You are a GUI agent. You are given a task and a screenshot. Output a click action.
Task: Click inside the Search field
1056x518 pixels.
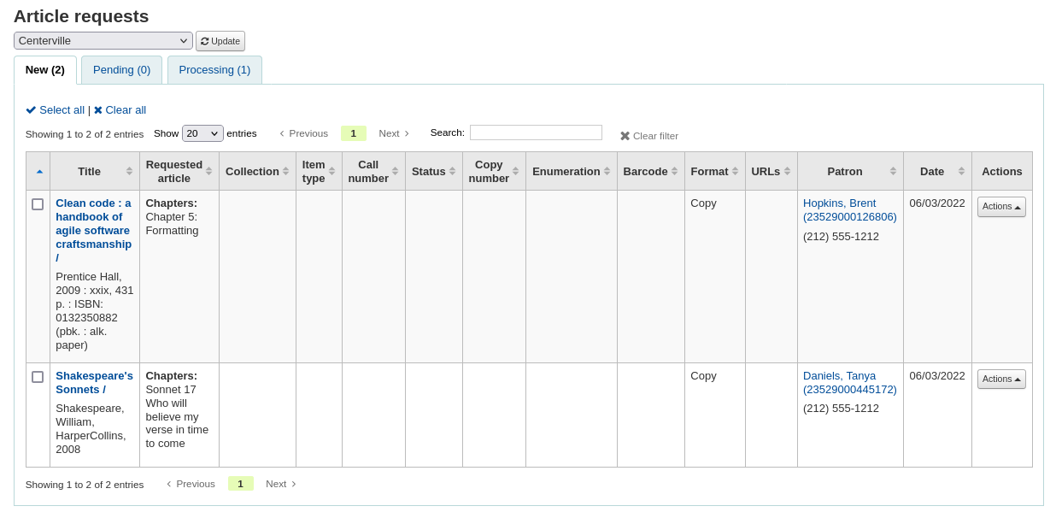click(x=536, y=132)
